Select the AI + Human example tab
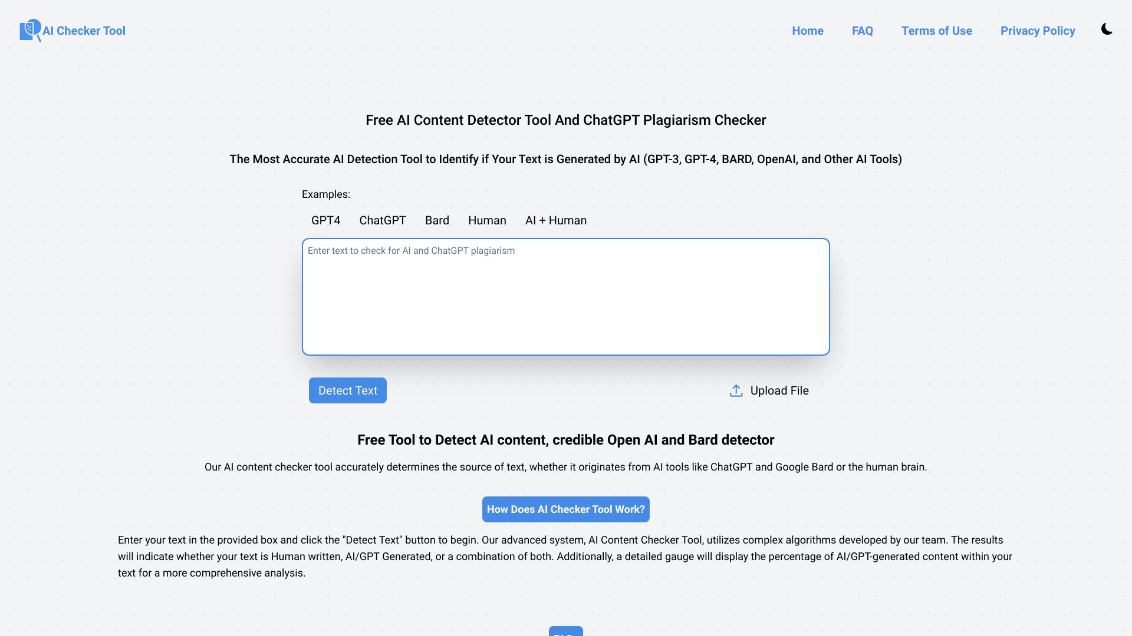1132x636 pixels. pos(556,220)
